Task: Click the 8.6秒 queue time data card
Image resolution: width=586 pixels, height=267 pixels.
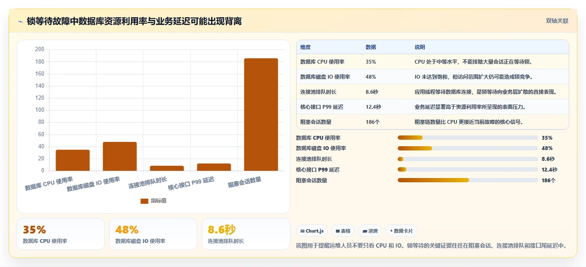Action: [x=246, y=234]
